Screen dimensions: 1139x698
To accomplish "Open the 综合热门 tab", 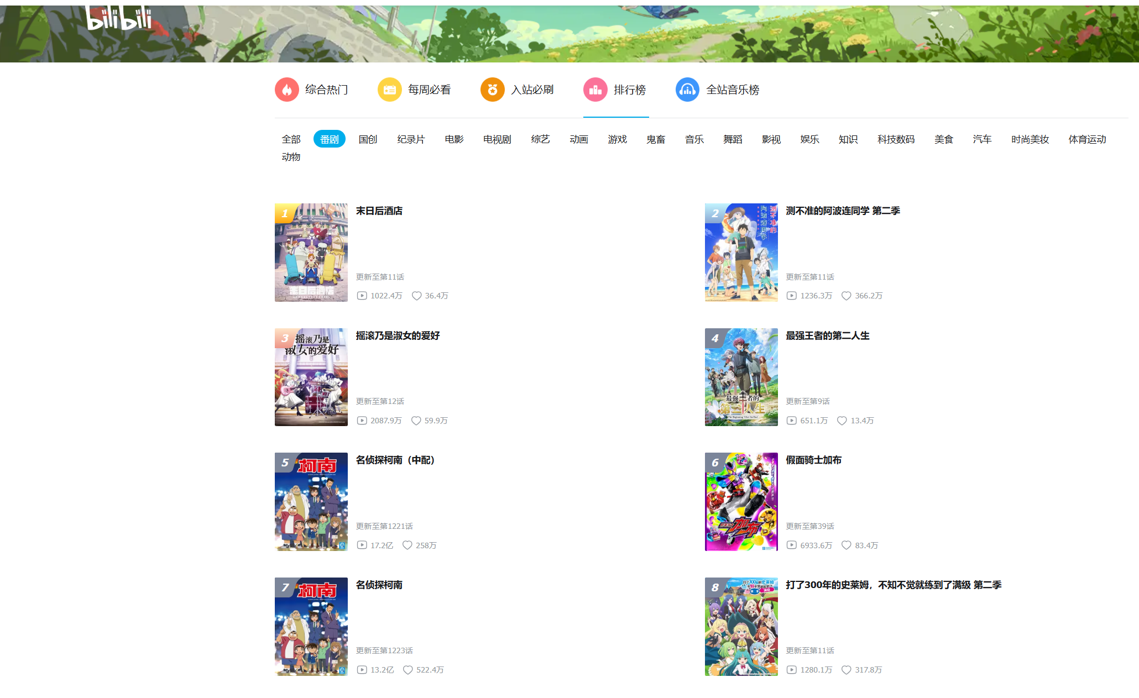I will [311, 90].
